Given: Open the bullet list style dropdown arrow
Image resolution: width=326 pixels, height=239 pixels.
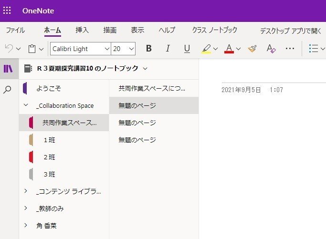Looking at the screenshot, I should click(323, 49).
